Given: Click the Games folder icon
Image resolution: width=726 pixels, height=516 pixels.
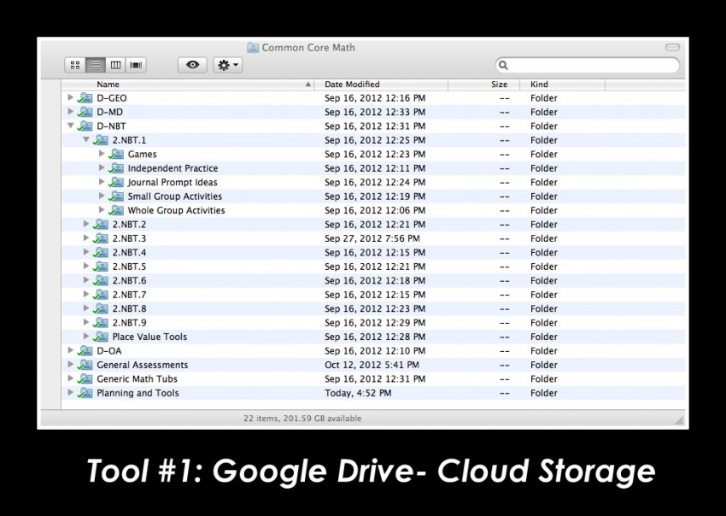Looking at the screenshot, I should click(116, 154).
